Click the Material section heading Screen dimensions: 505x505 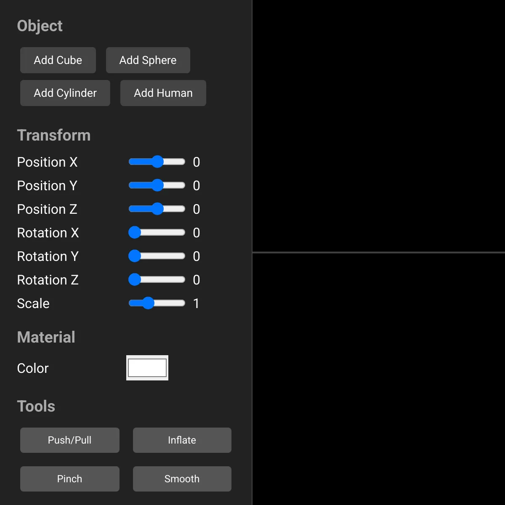coord(46,338)
